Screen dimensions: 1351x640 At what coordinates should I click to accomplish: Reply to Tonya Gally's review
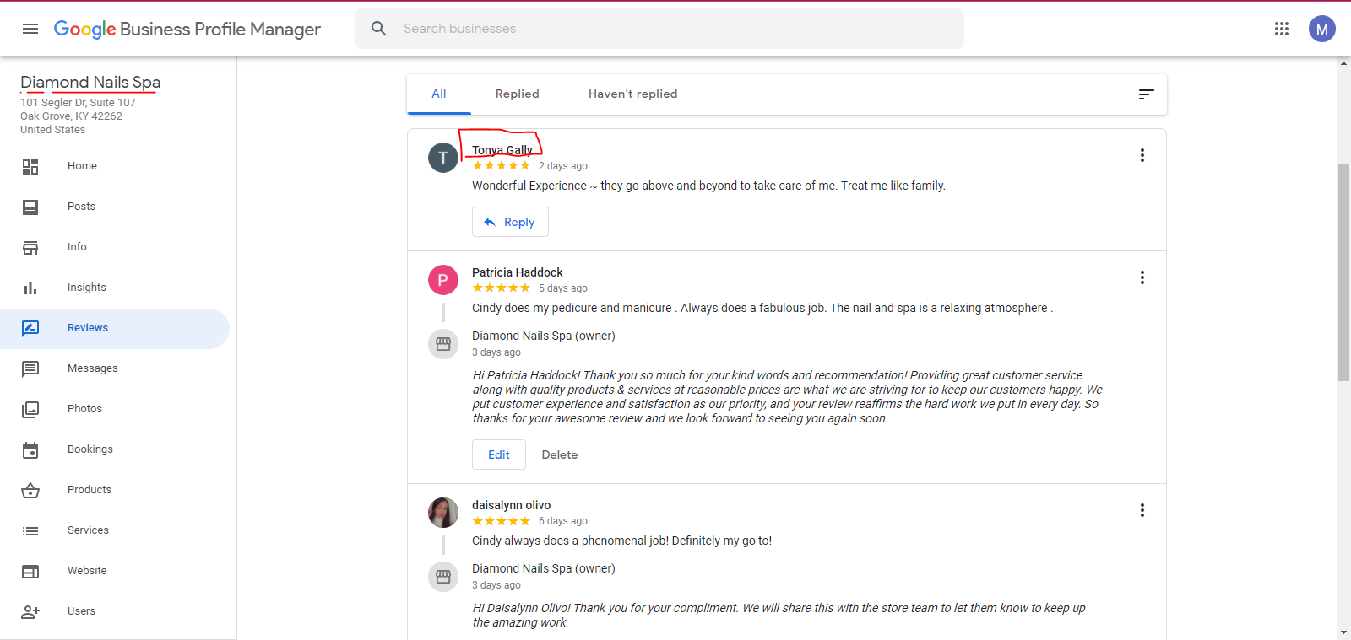click(x=510, y=222)
